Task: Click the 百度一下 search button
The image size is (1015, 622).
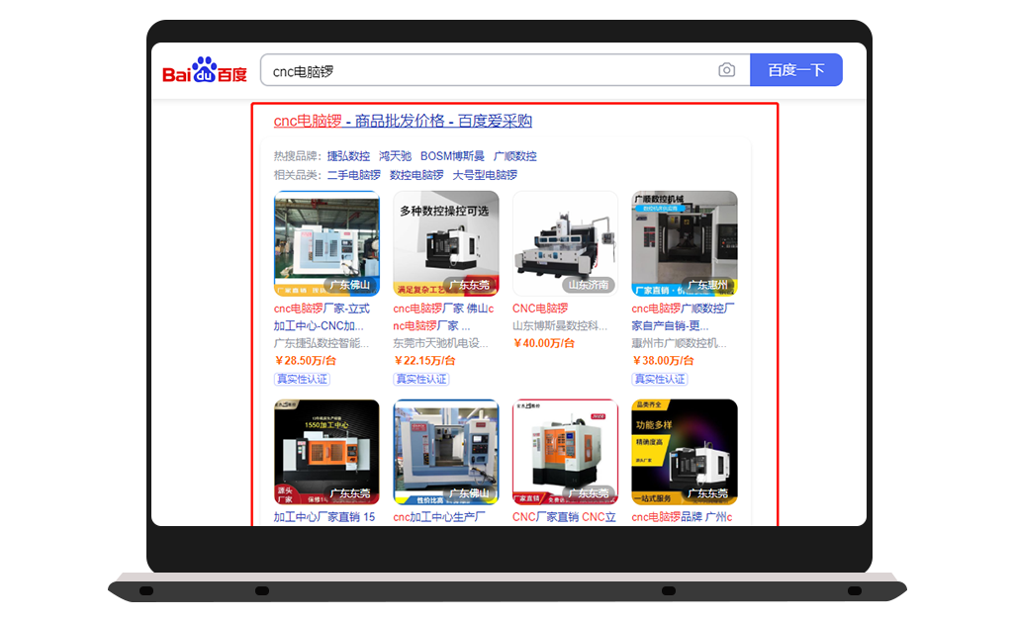Action: 795,70
